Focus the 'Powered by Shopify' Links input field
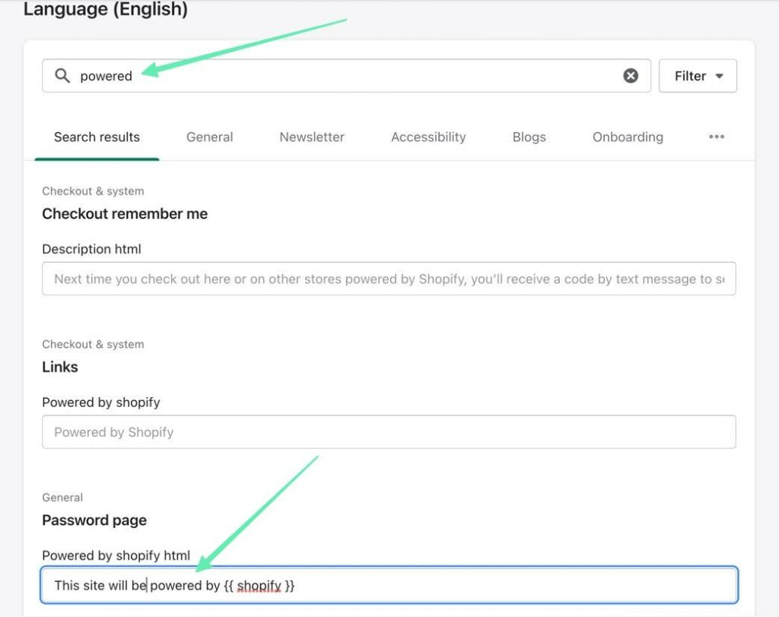 (x=389, y=432)
